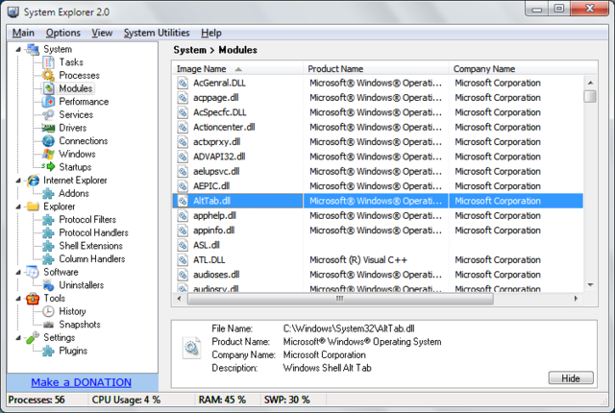615x413 pixels.
Task: Open the Make a DONATION link
Action: 81,382
